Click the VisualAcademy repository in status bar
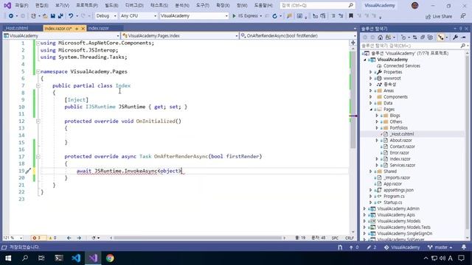The image size is (472, 265). [x=402, y=247]
